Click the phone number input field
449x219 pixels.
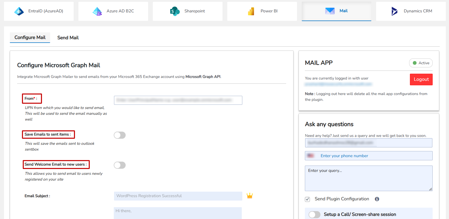tap(368, 156)
